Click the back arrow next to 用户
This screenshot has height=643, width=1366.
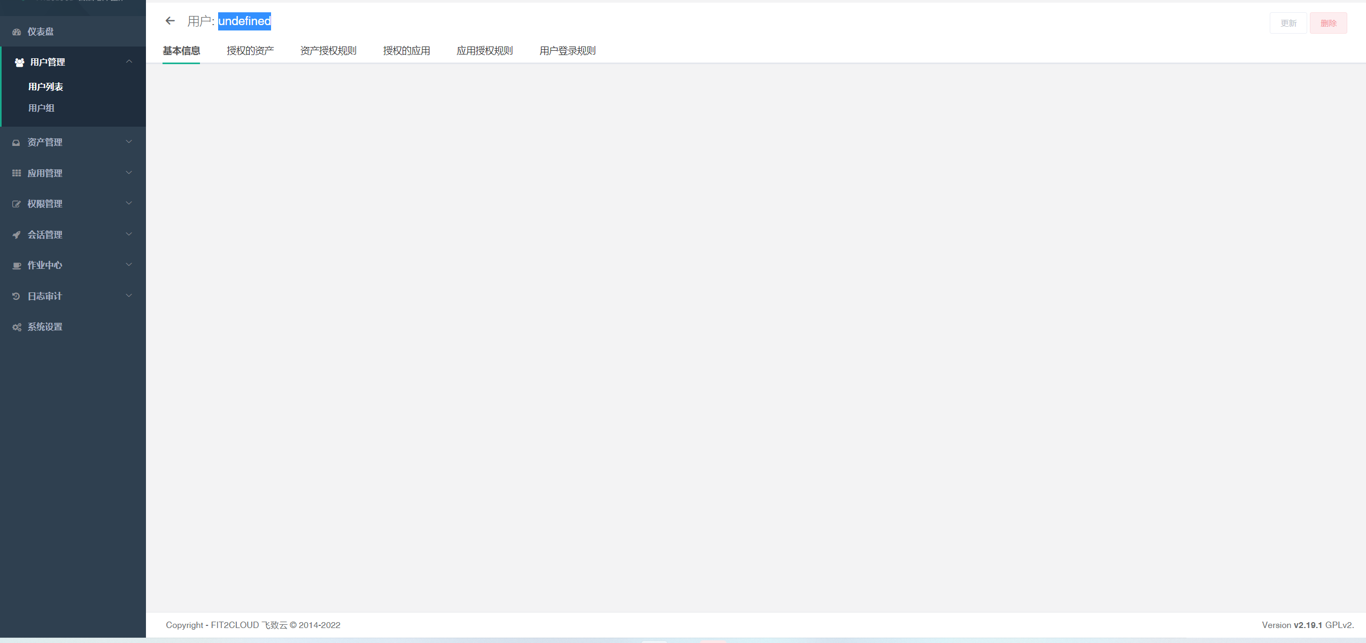pos(170,20)
